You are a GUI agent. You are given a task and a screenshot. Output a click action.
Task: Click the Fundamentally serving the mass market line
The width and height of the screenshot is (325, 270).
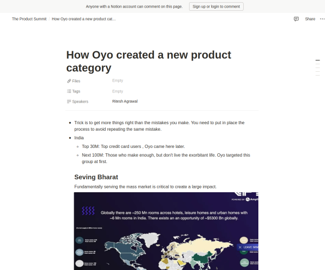pyautogui.click(x=145, y=187)
